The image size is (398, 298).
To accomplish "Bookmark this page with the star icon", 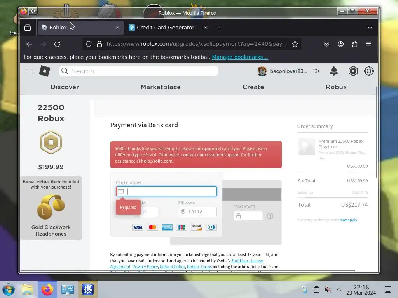I will [x=295, y=44].
